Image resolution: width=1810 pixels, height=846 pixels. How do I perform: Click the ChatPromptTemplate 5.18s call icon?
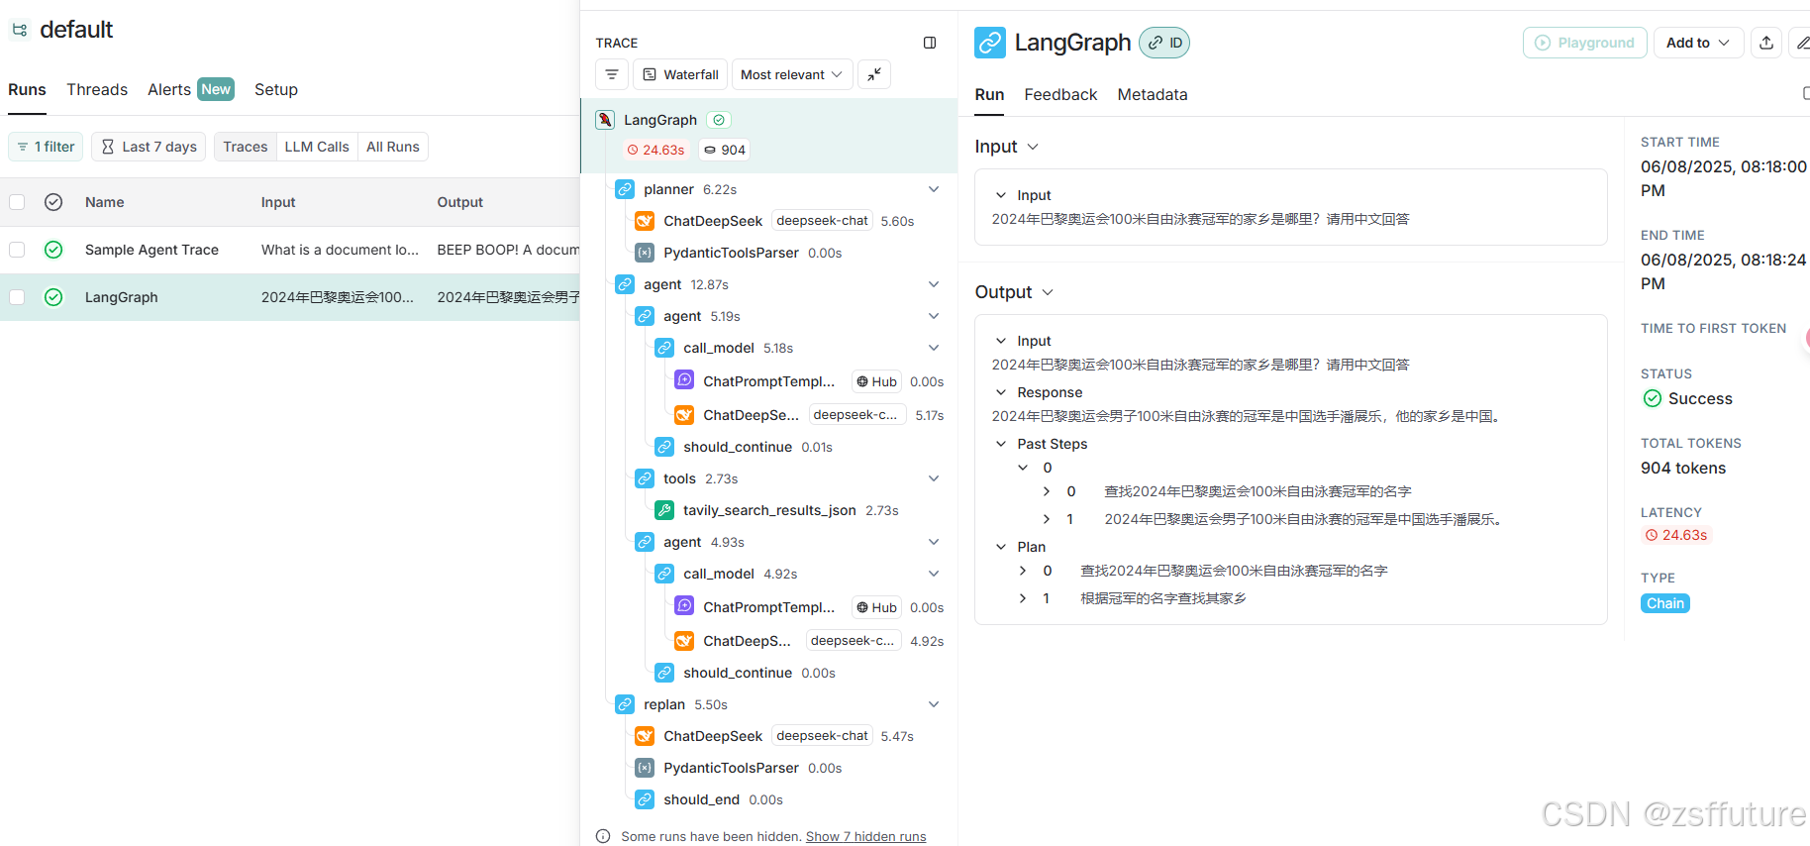coord(684,381)
